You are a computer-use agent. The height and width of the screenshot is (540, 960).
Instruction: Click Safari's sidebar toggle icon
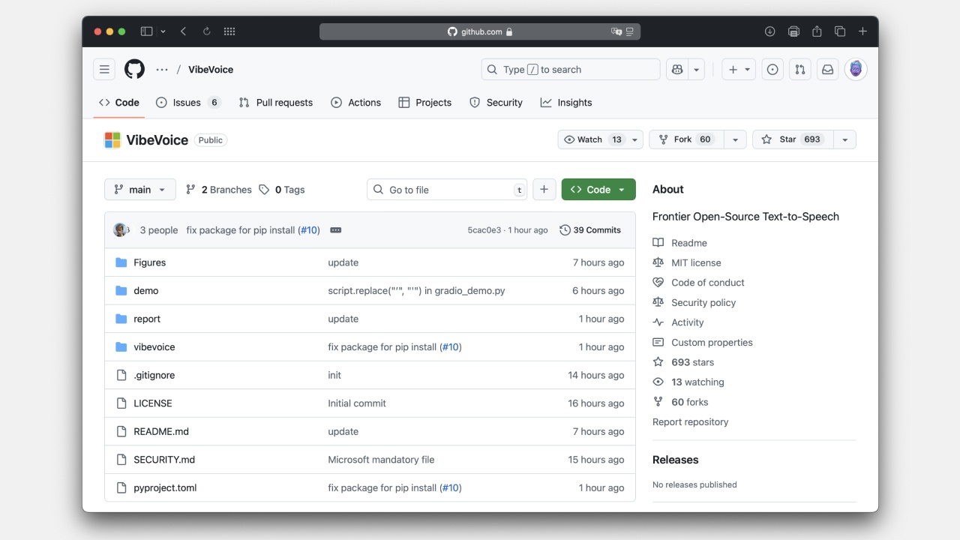146,31
